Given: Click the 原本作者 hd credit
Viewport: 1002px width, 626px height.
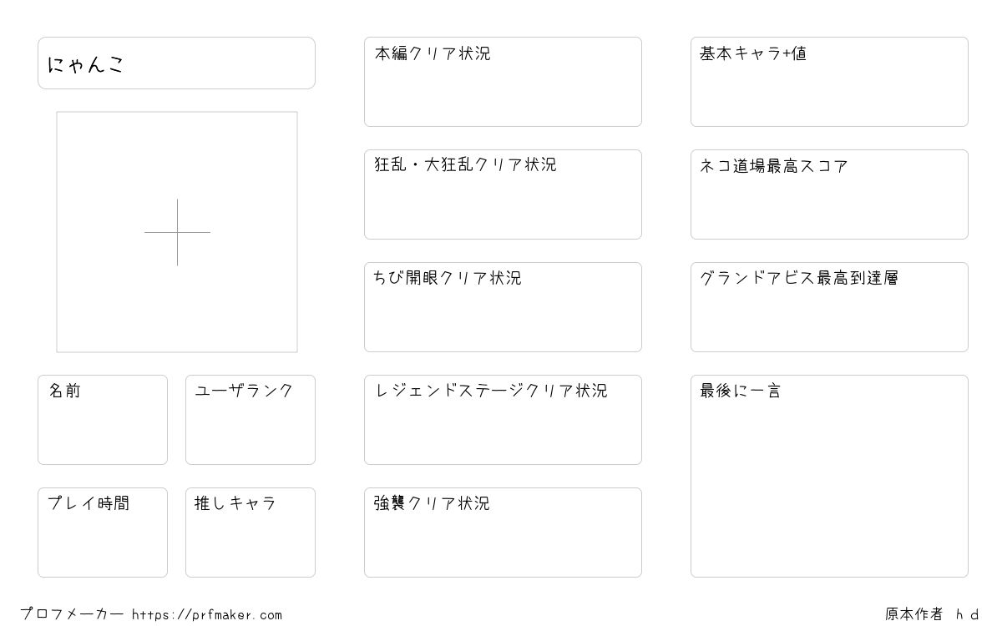Looking at the screenshot, I should click(933, 614).
